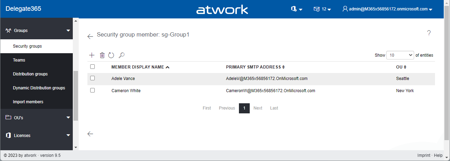Open the Office admin icon menu

(296, 9)
